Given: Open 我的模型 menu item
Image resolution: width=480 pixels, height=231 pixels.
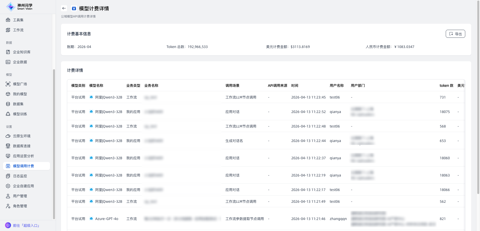Looking at the screenshot, I should [20, 94].
